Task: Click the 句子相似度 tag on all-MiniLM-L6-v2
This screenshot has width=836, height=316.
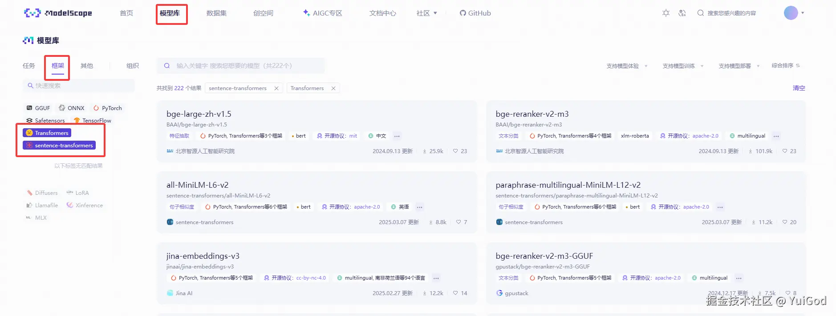Action: [182, 207]
